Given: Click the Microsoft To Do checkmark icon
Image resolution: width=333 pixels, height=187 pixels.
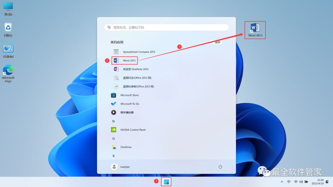Looking at the screenshot, I should tap(113, 104).
